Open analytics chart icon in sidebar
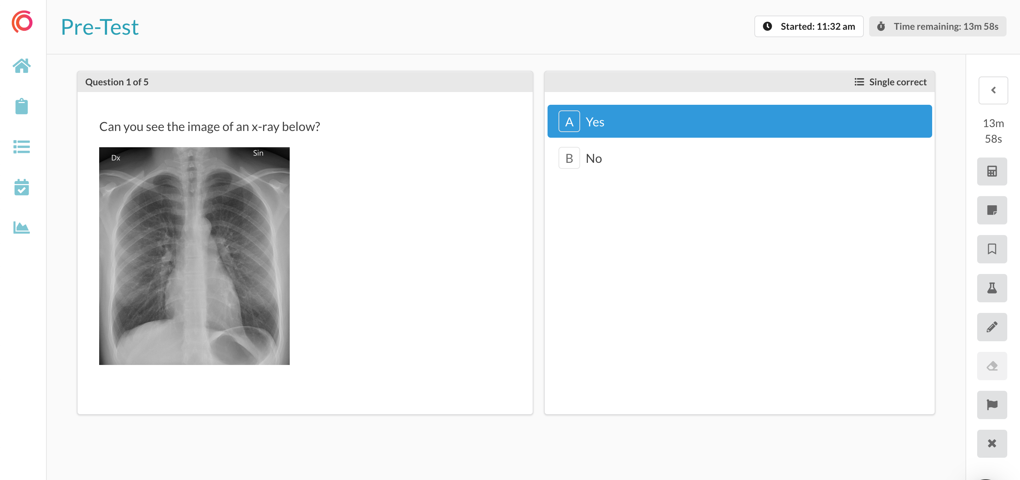Screen dimensions: 1020x480 [21, 228]
